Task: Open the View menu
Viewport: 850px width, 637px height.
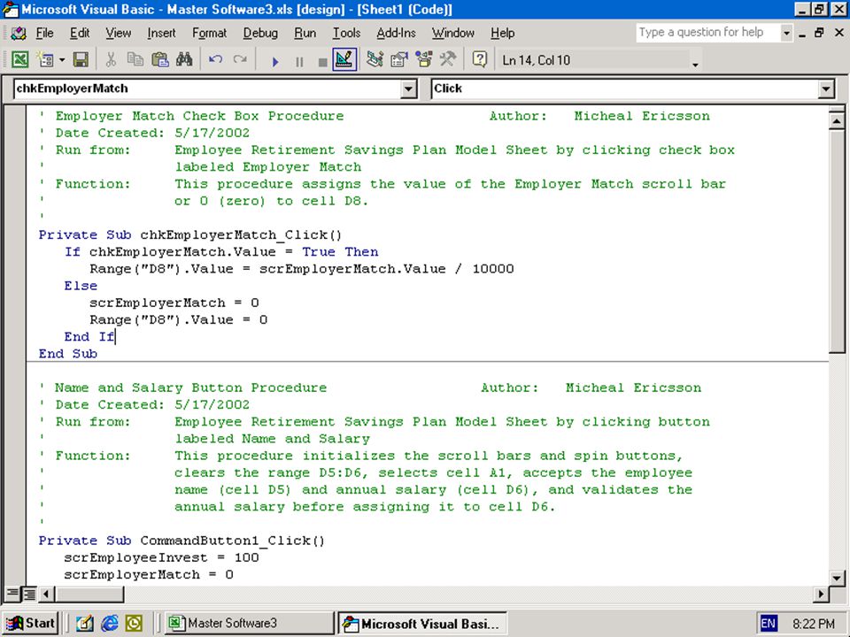Action: tap(118, 33)
